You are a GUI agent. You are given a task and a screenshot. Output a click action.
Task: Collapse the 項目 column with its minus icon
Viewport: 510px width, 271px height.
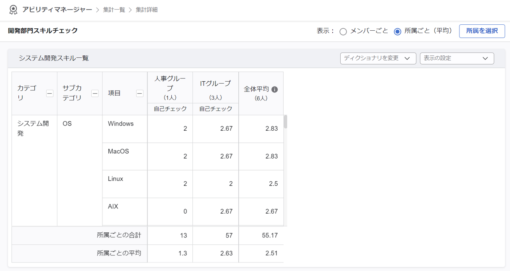pyautogui.click(x=139, y=94)
